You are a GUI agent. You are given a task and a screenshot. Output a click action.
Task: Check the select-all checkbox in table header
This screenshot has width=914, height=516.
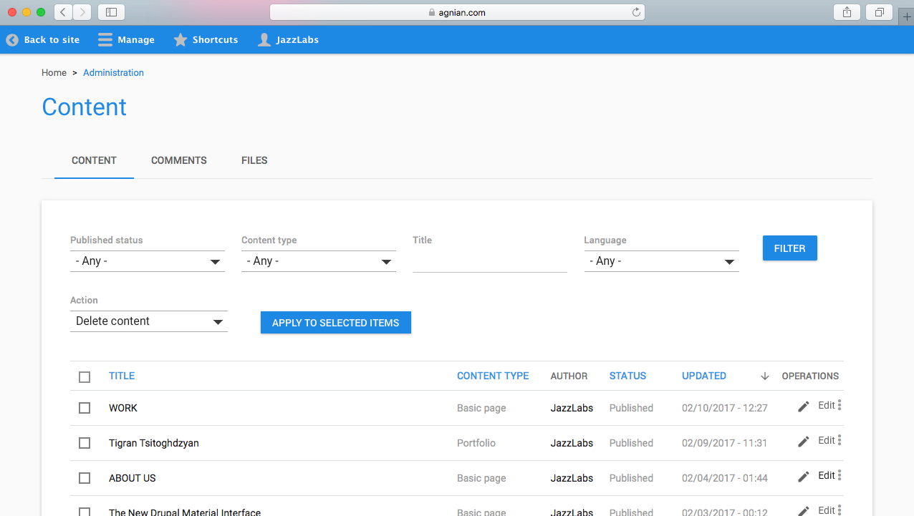click(x=84, y=376)
